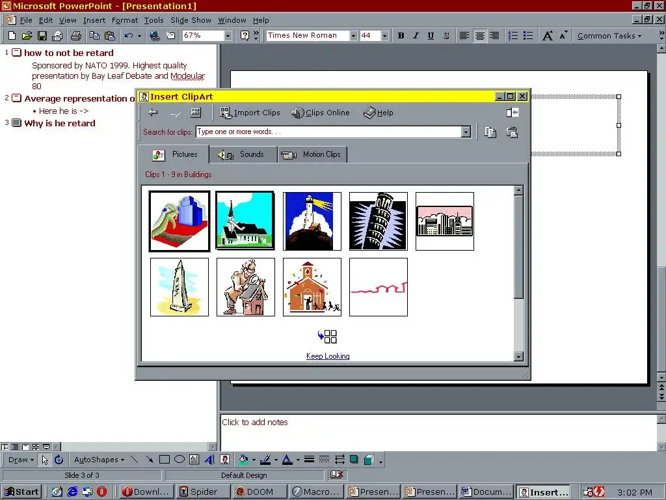Select the city skyline clip thumbnail
This screenshot has height=500, width=666.
pos(445,221)
